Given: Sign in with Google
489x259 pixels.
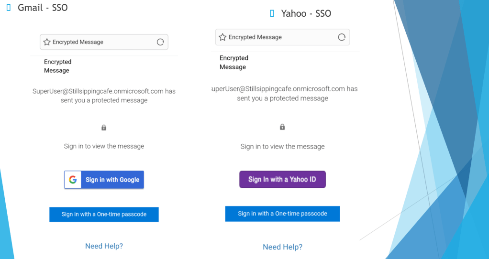Looking at the screenshot, I should coord(104,180).
